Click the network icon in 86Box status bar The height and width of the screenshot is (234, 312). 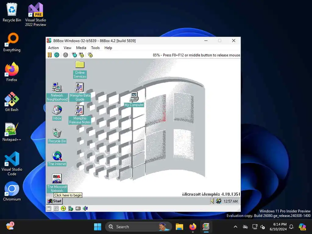(71, 208)
